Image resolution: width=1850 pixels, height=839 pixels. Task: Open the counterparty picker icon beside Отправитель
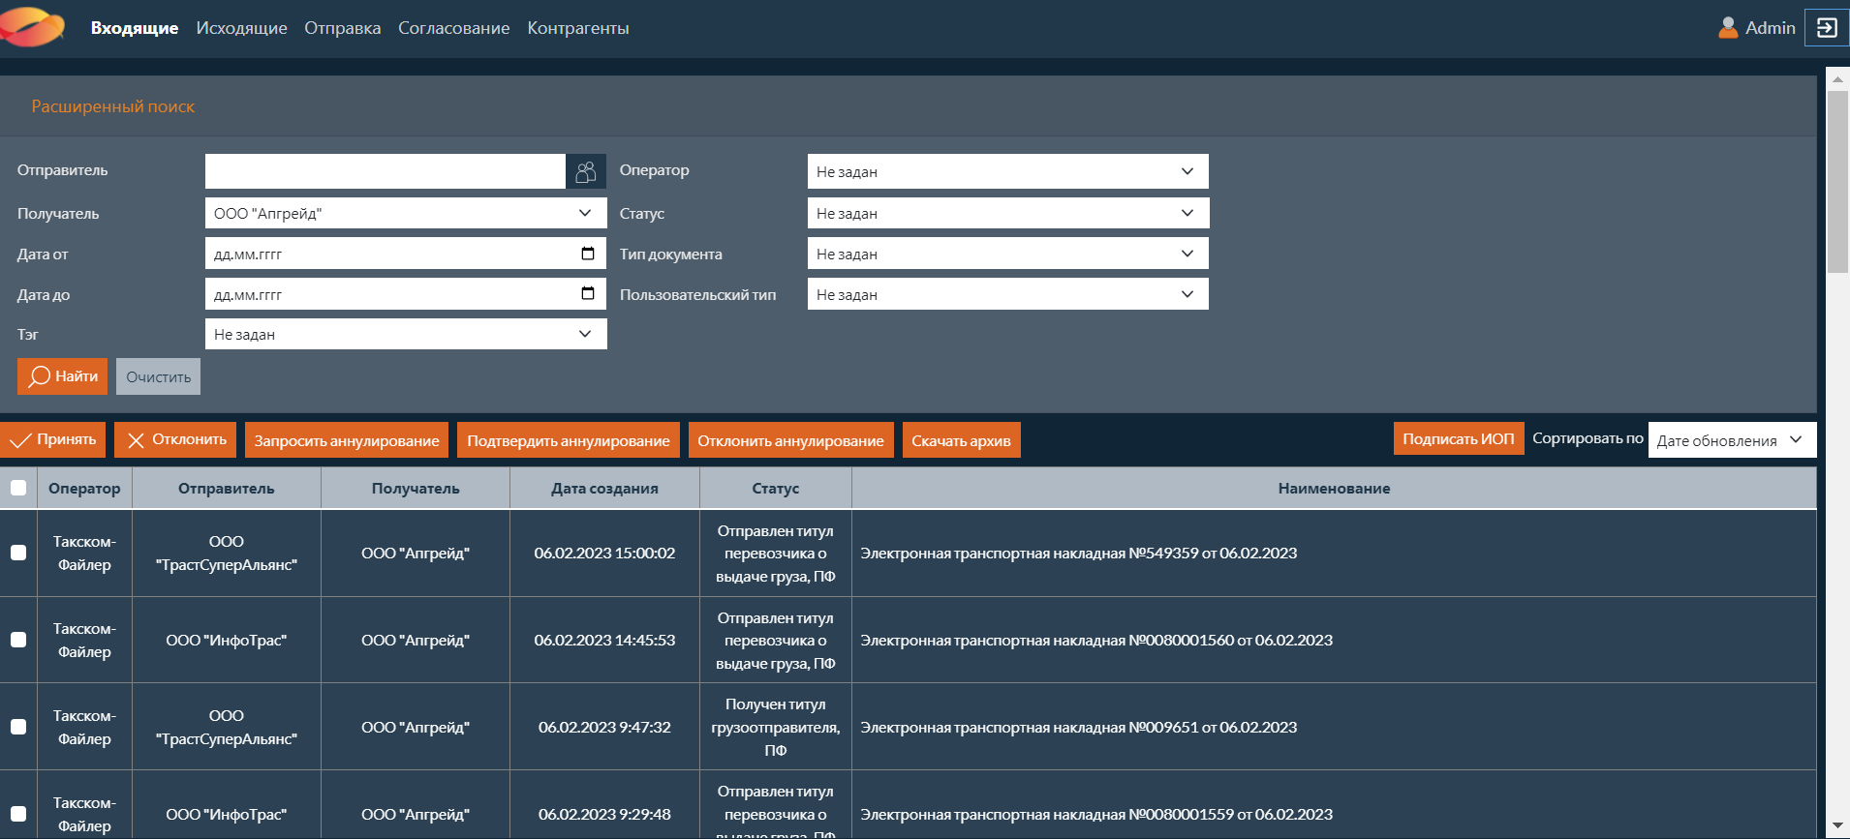tap(586, 171)
